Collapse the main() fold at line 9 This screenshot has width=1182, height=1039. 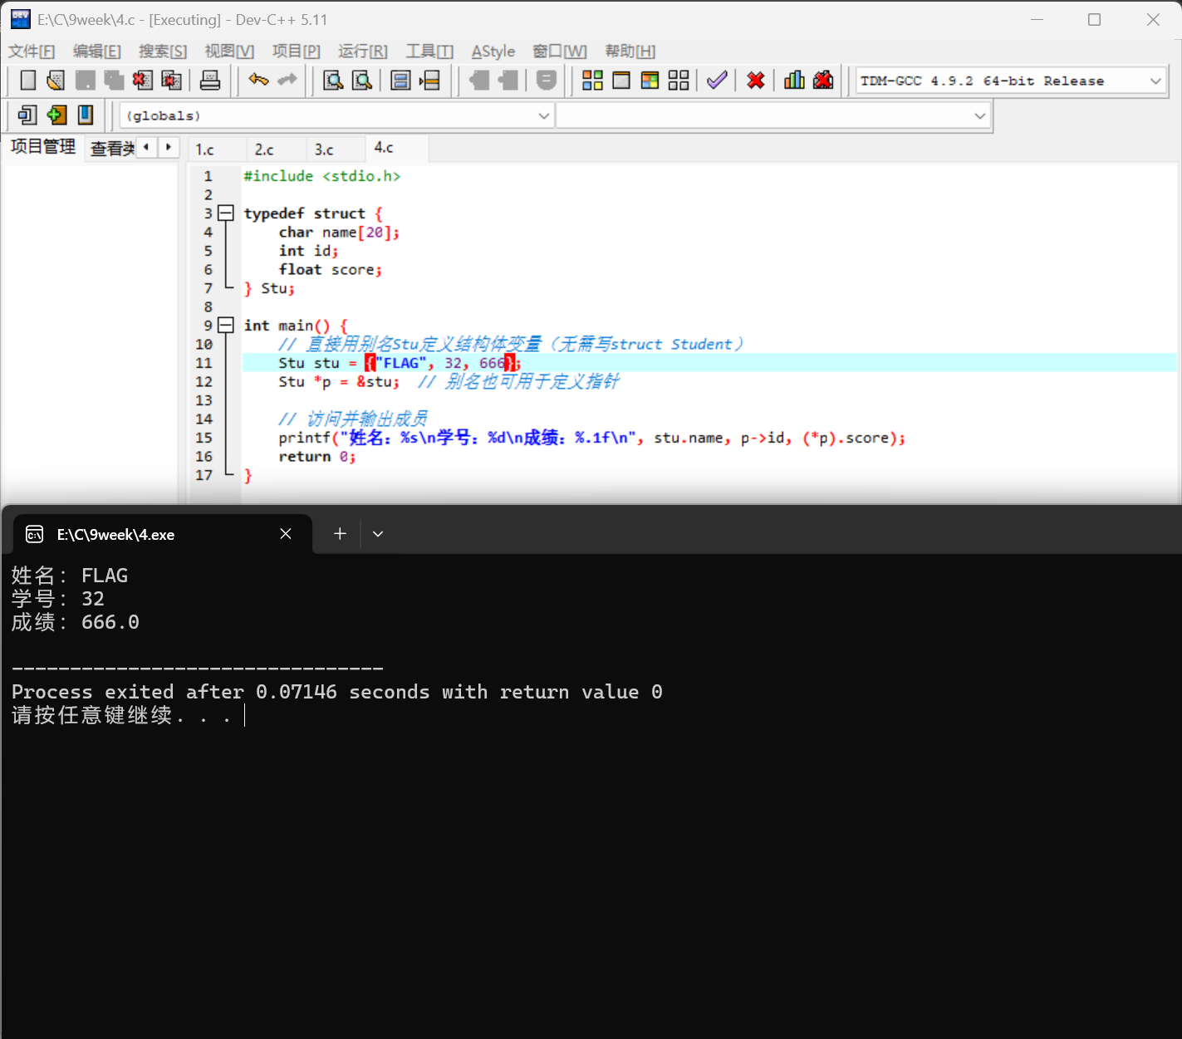(x=226, y=325)
